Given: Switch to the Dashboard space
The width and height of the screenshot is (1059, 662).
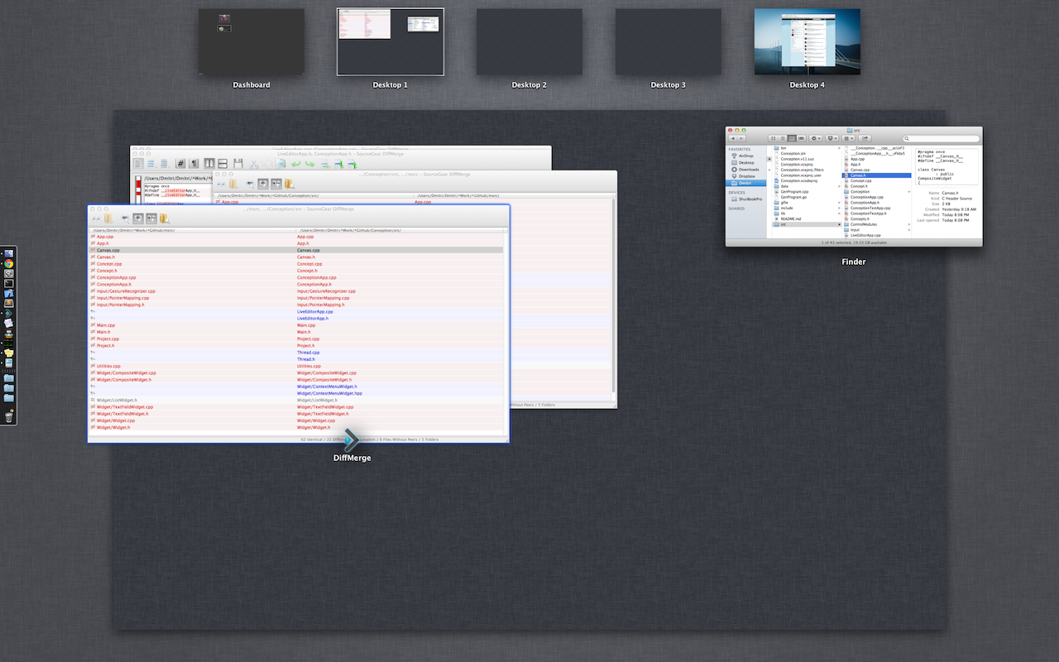Looking at the screenshot, I should (251, 42).
